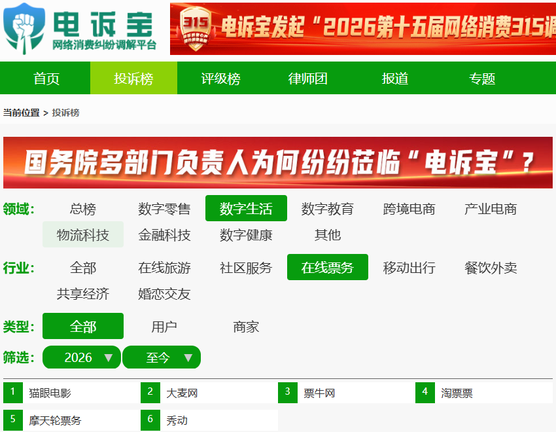Viewport: 556px width, 432px height.
Task: Open the 报道 navigation tab
Action: click(x=394, y=78)
